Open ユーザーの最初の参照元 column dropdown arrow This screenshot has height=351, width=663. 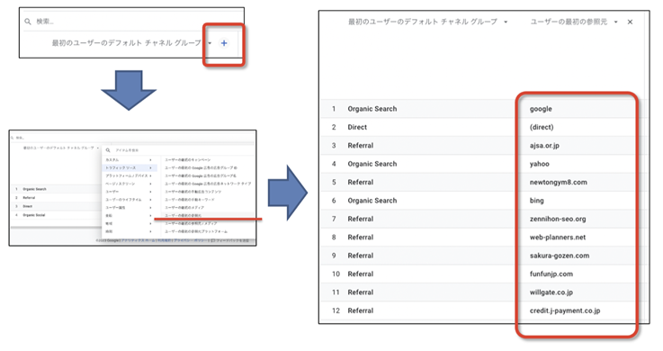[x=615, y=22]
